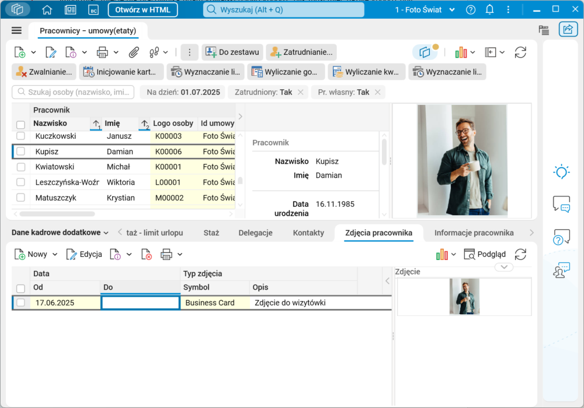Select the Pracownicy – umowy(etaty) tab
This screenshot has width=584, height=408.
click(88, 31)
